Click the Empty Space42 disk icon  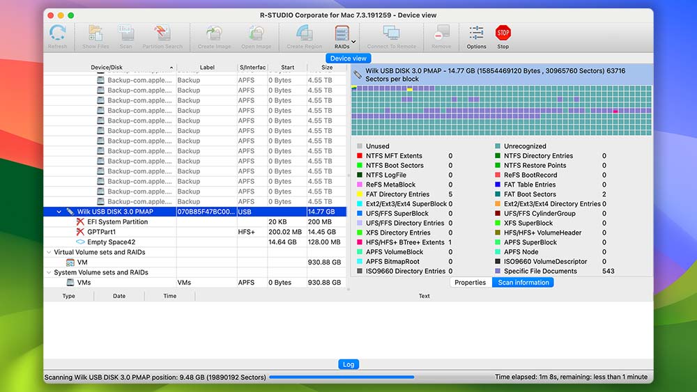[80, 242]
